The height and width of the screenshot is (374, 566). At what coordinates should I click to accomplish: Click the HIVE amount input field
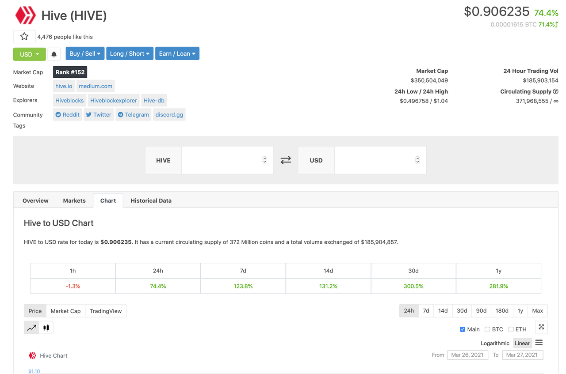pyautogui.click(x=227, y=160)
